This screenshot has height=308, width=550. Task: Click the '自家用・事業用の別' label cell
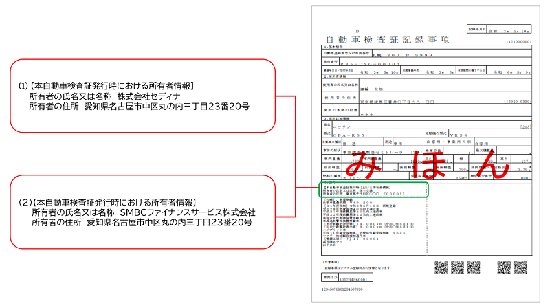pos(449,142)
